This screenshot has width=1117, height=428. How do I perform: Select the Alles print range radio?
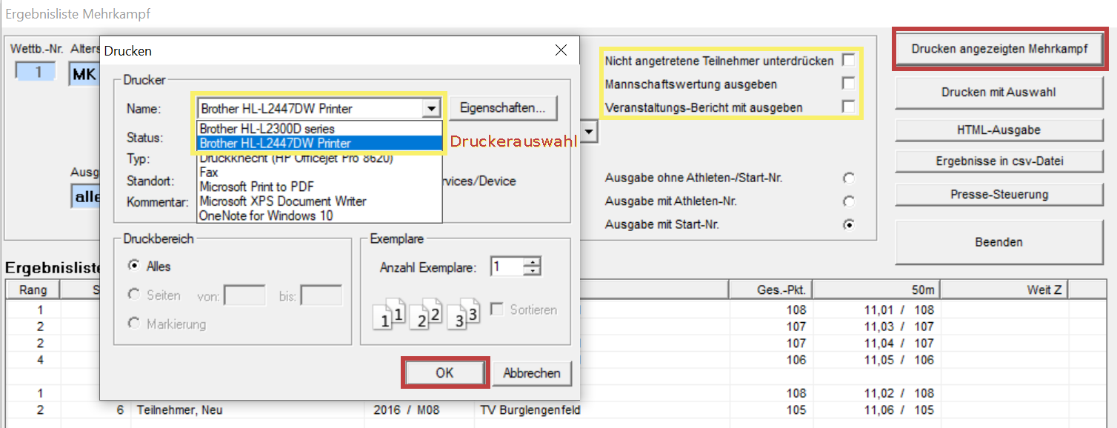point(134,266)
